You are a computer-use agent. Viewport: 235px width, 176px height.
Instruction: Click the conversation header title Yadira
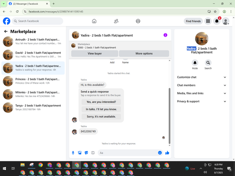(x=107, y=35)
